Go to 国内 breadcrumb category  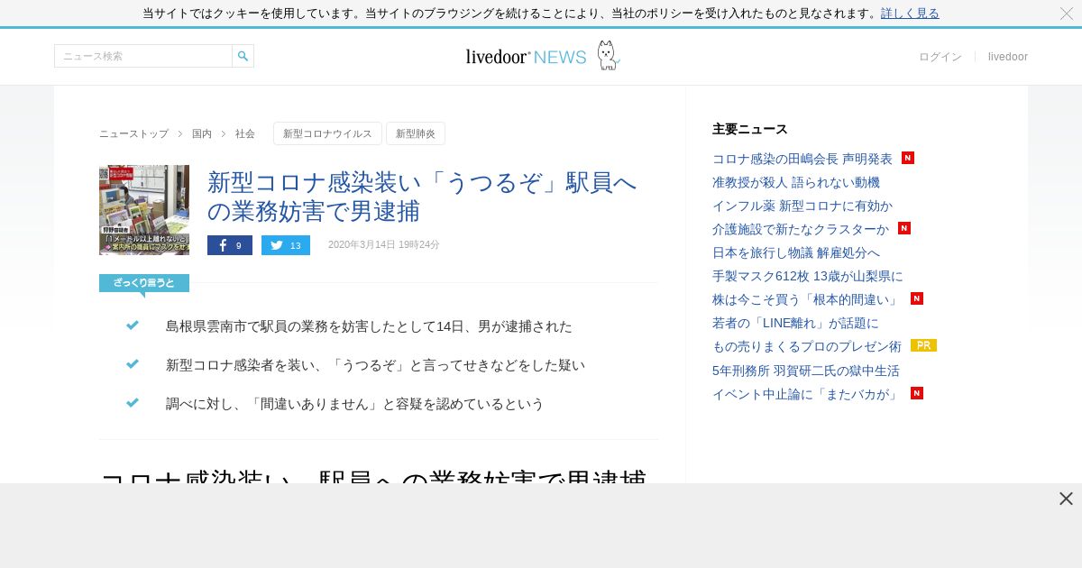point(202,133)
